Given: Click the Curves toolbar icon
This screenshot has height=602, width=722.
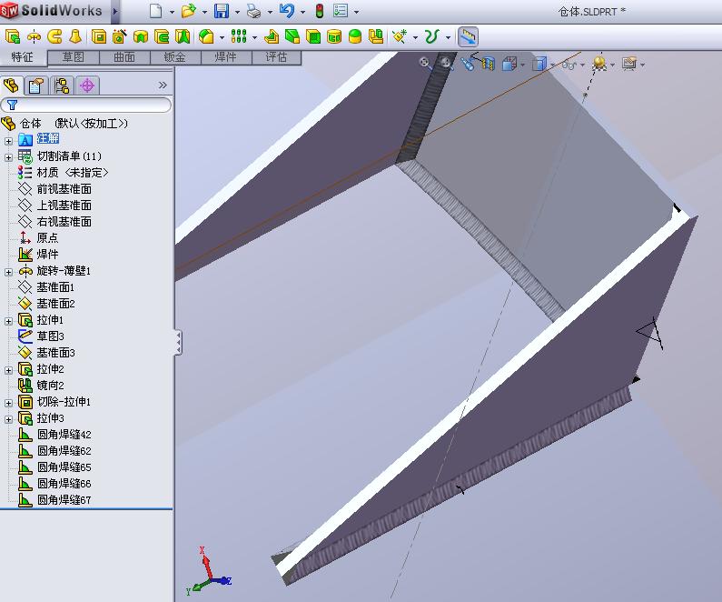Looking at the screenshot, I should [x=431, y=36].
